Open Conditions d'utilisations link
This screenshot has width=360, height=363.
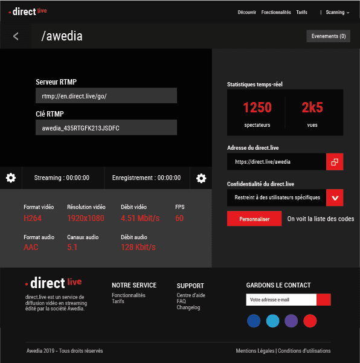(304, 351)
